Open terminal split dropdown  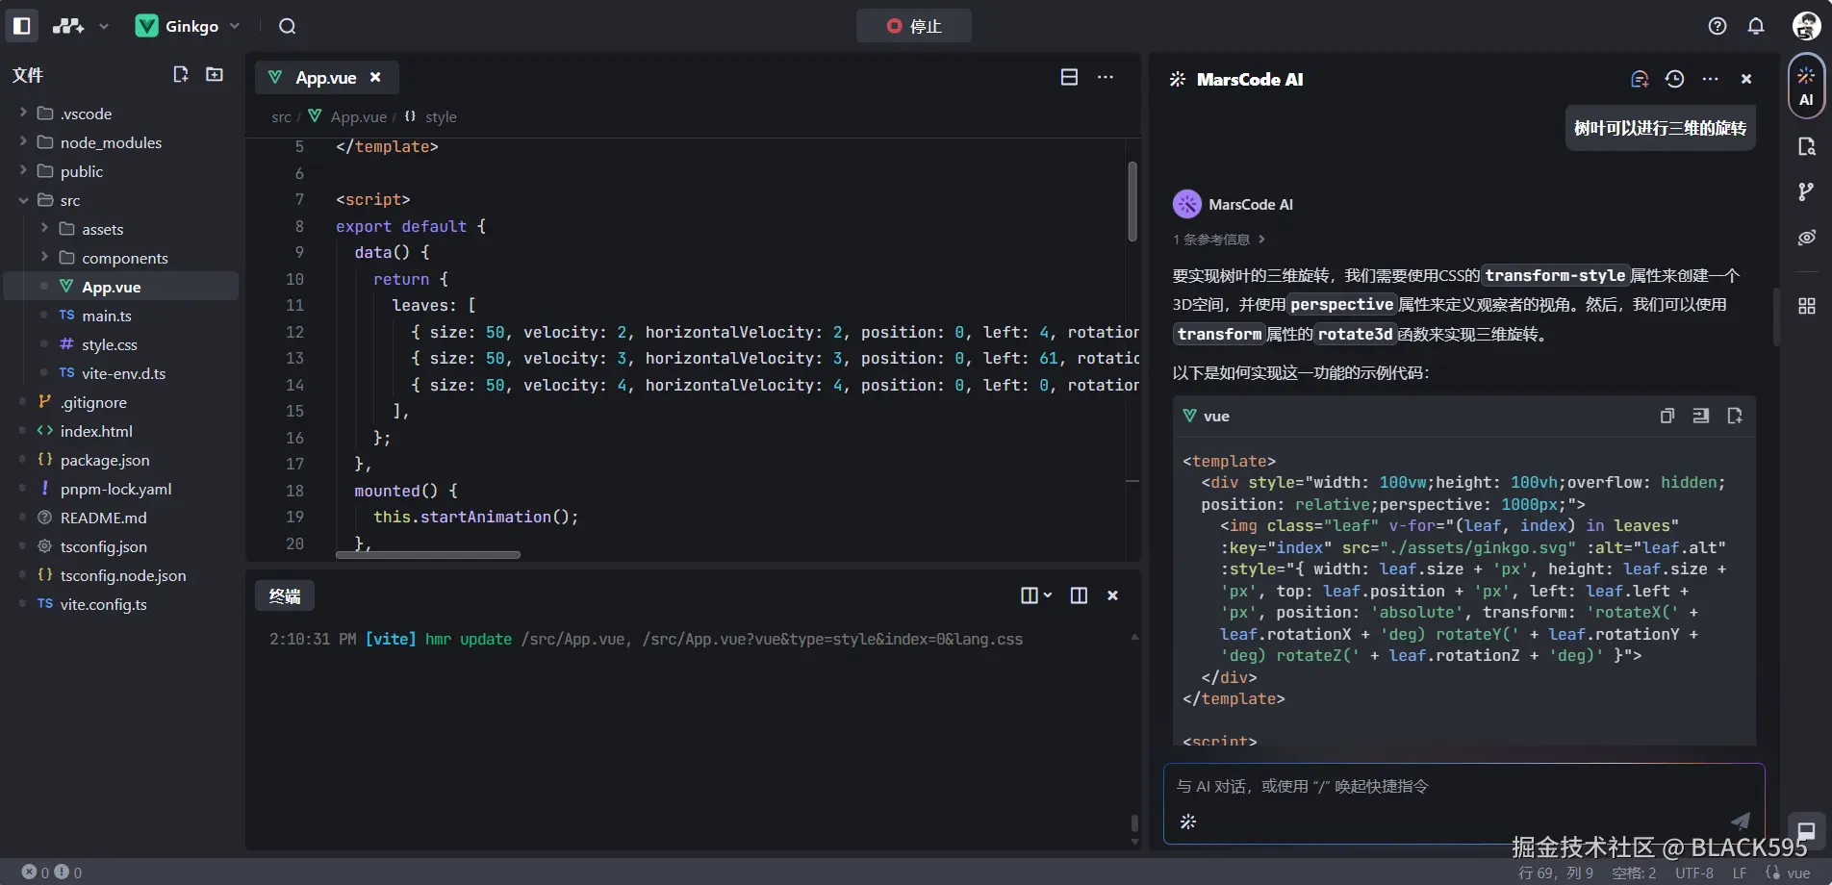(1035, 595)
